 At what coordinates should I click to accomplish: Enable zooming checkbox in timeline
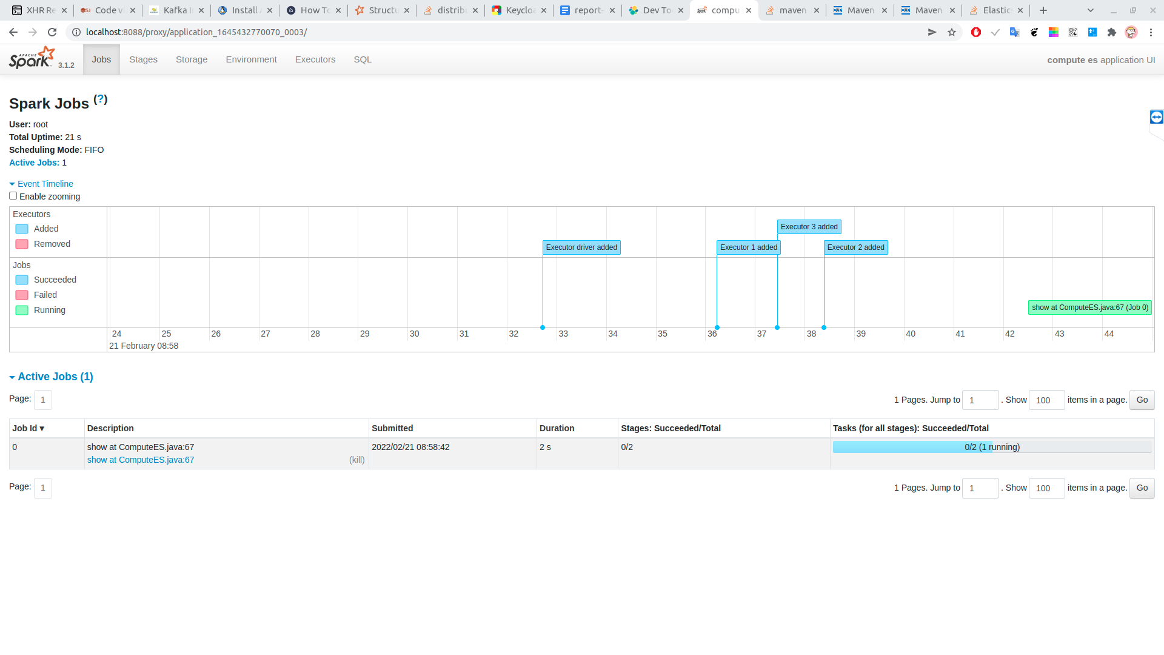pos(13,196)
